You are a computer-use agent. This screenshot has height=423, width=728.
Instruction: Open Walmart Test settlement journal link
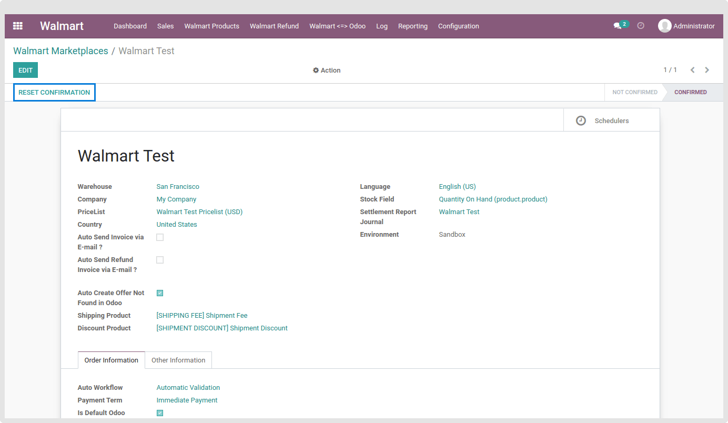(x=459, y=212)
